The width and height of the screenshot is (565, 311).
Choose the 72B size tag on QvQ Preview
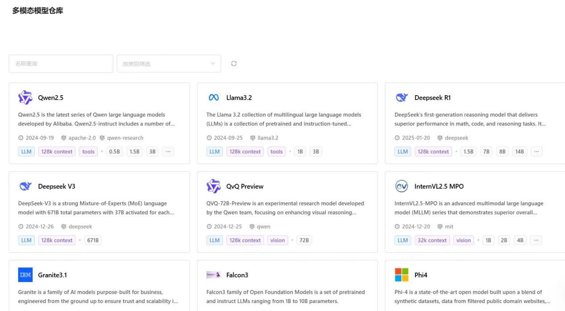click(x=304, y=240)
